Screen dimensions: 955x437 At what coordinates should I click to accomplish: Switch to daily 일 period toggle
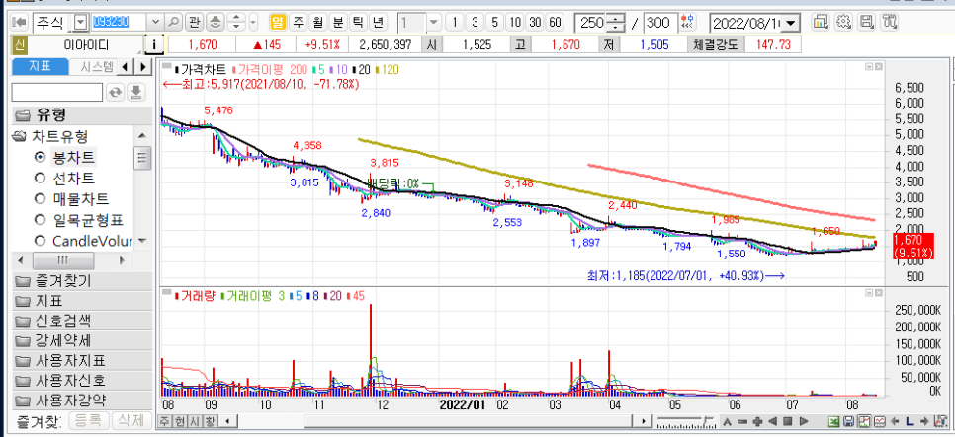(278, 23)
